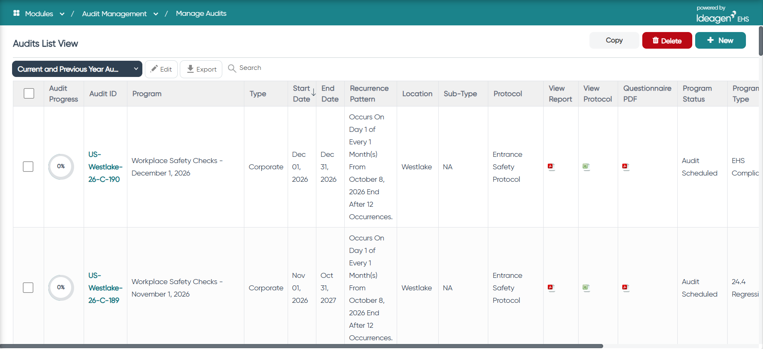Open the Modules menu label
This screenshot has width=763, height=349.
tap(39, 14)
